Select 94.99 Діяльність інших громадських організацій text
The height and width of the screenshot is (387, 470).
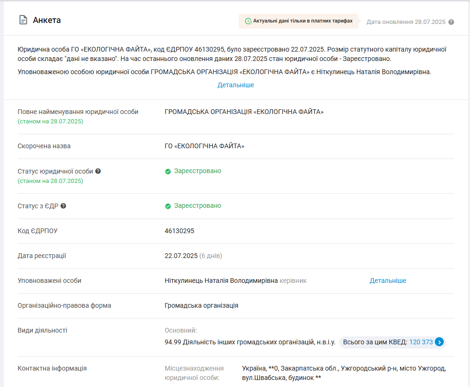tap(250, 342)
